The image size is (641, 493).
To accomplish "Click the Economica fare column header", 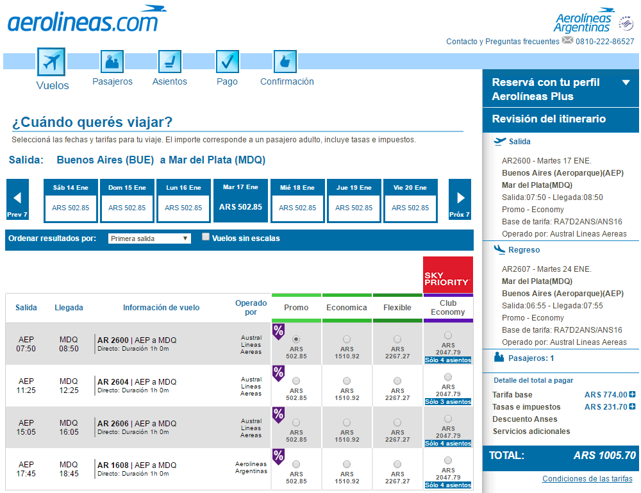I will coord(347,308).
